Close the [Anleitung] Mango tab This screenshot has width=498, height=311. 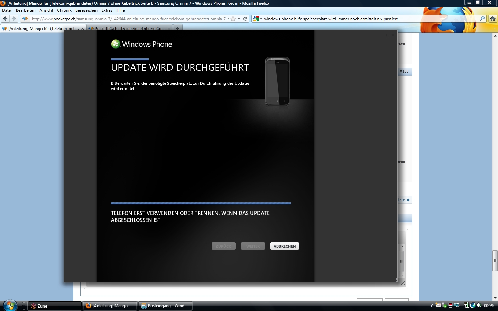[83, 28]
